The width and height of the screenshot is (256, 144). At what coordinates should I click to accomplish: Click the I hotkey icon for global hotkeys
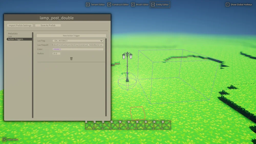[227, 5]
